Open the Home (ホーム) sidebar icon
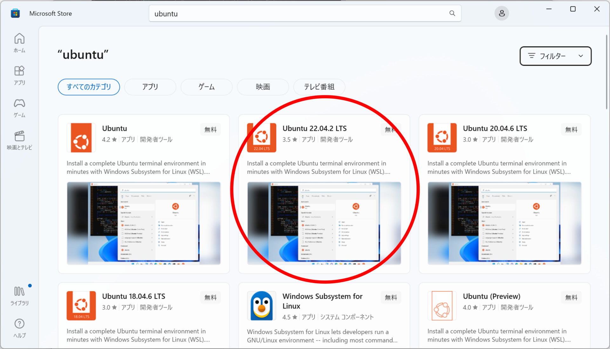Image resolution: width=610 pixels, height=349 pixels. pos(19,43)
